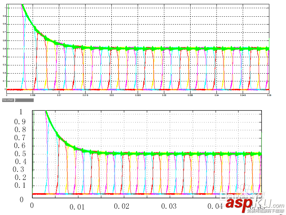
Task: Click the '0.025' x-axis tick label in upper scope
Action: [138, 95]
